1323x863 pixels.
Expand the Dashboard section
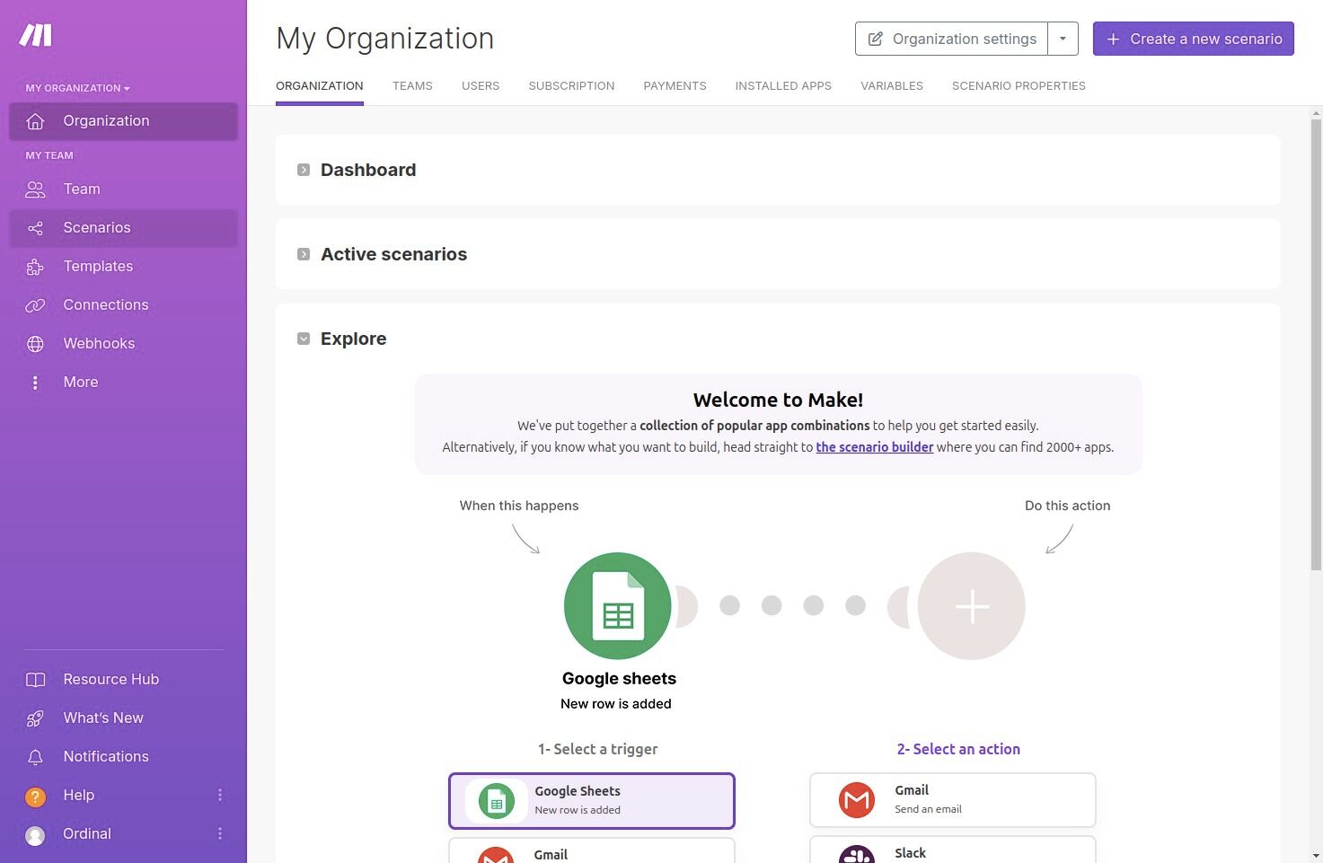click(304, 169)
